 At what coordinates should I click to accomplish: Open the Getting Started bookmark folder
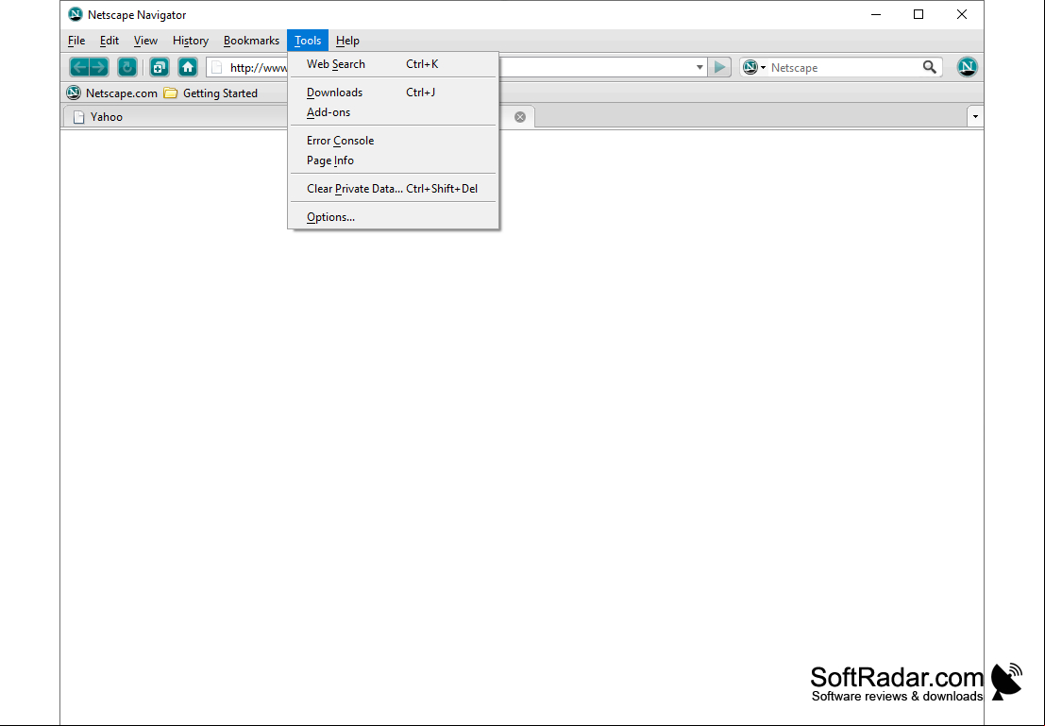(x=211, y=93)
